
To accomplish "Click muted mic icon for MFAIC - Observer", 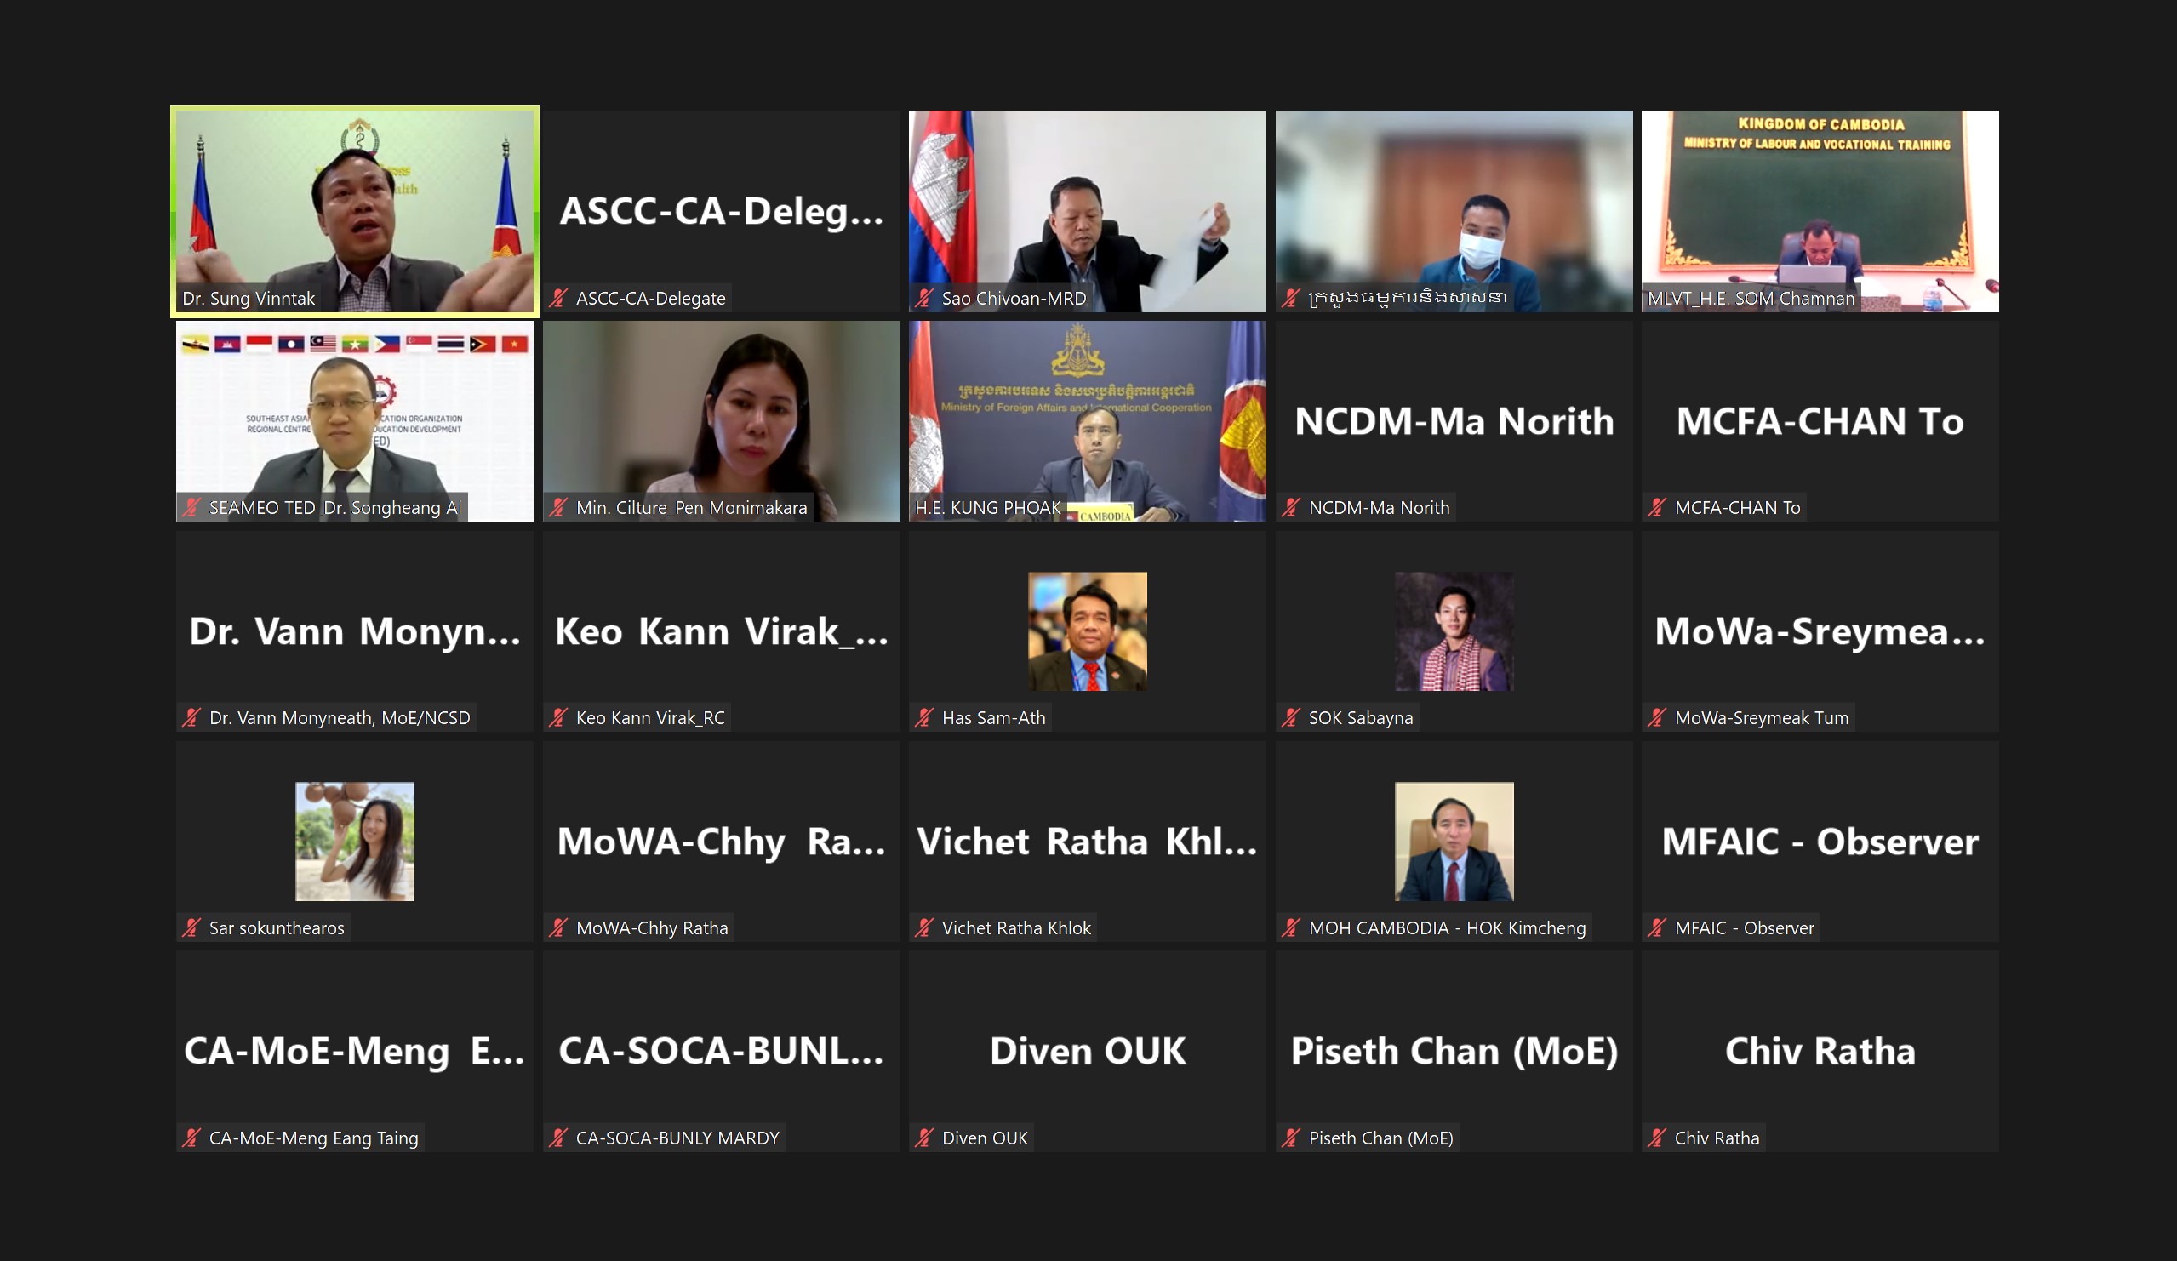I will (1657, 927).
